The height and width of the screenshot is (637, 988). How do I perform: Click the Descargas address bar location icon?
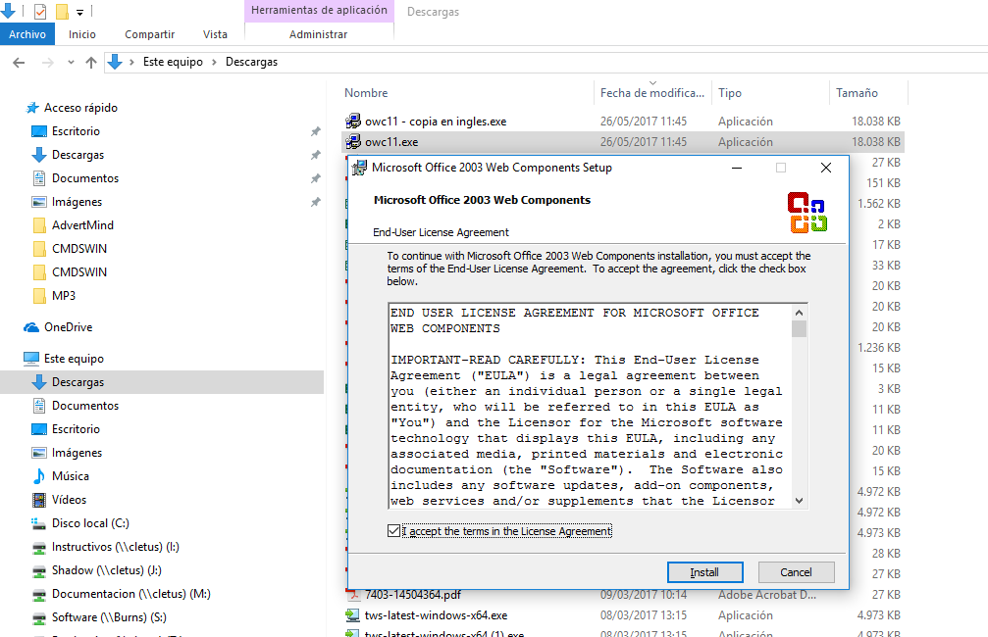click(114, 62)
